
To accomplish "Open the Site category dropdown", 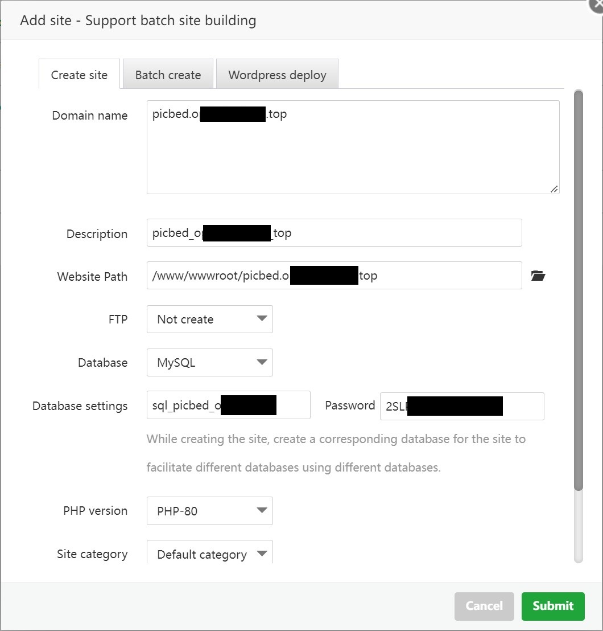I will coord(209,554).
